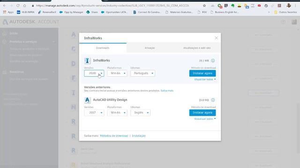
Task: Open the Business English bookmark
Action: (225, 12)
